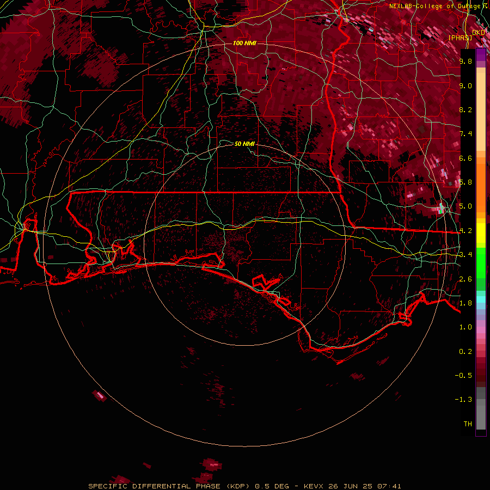Click the '[PHAS]' units label
The height and width of the screenshot is (490, 490).
(x=460, y=38)
